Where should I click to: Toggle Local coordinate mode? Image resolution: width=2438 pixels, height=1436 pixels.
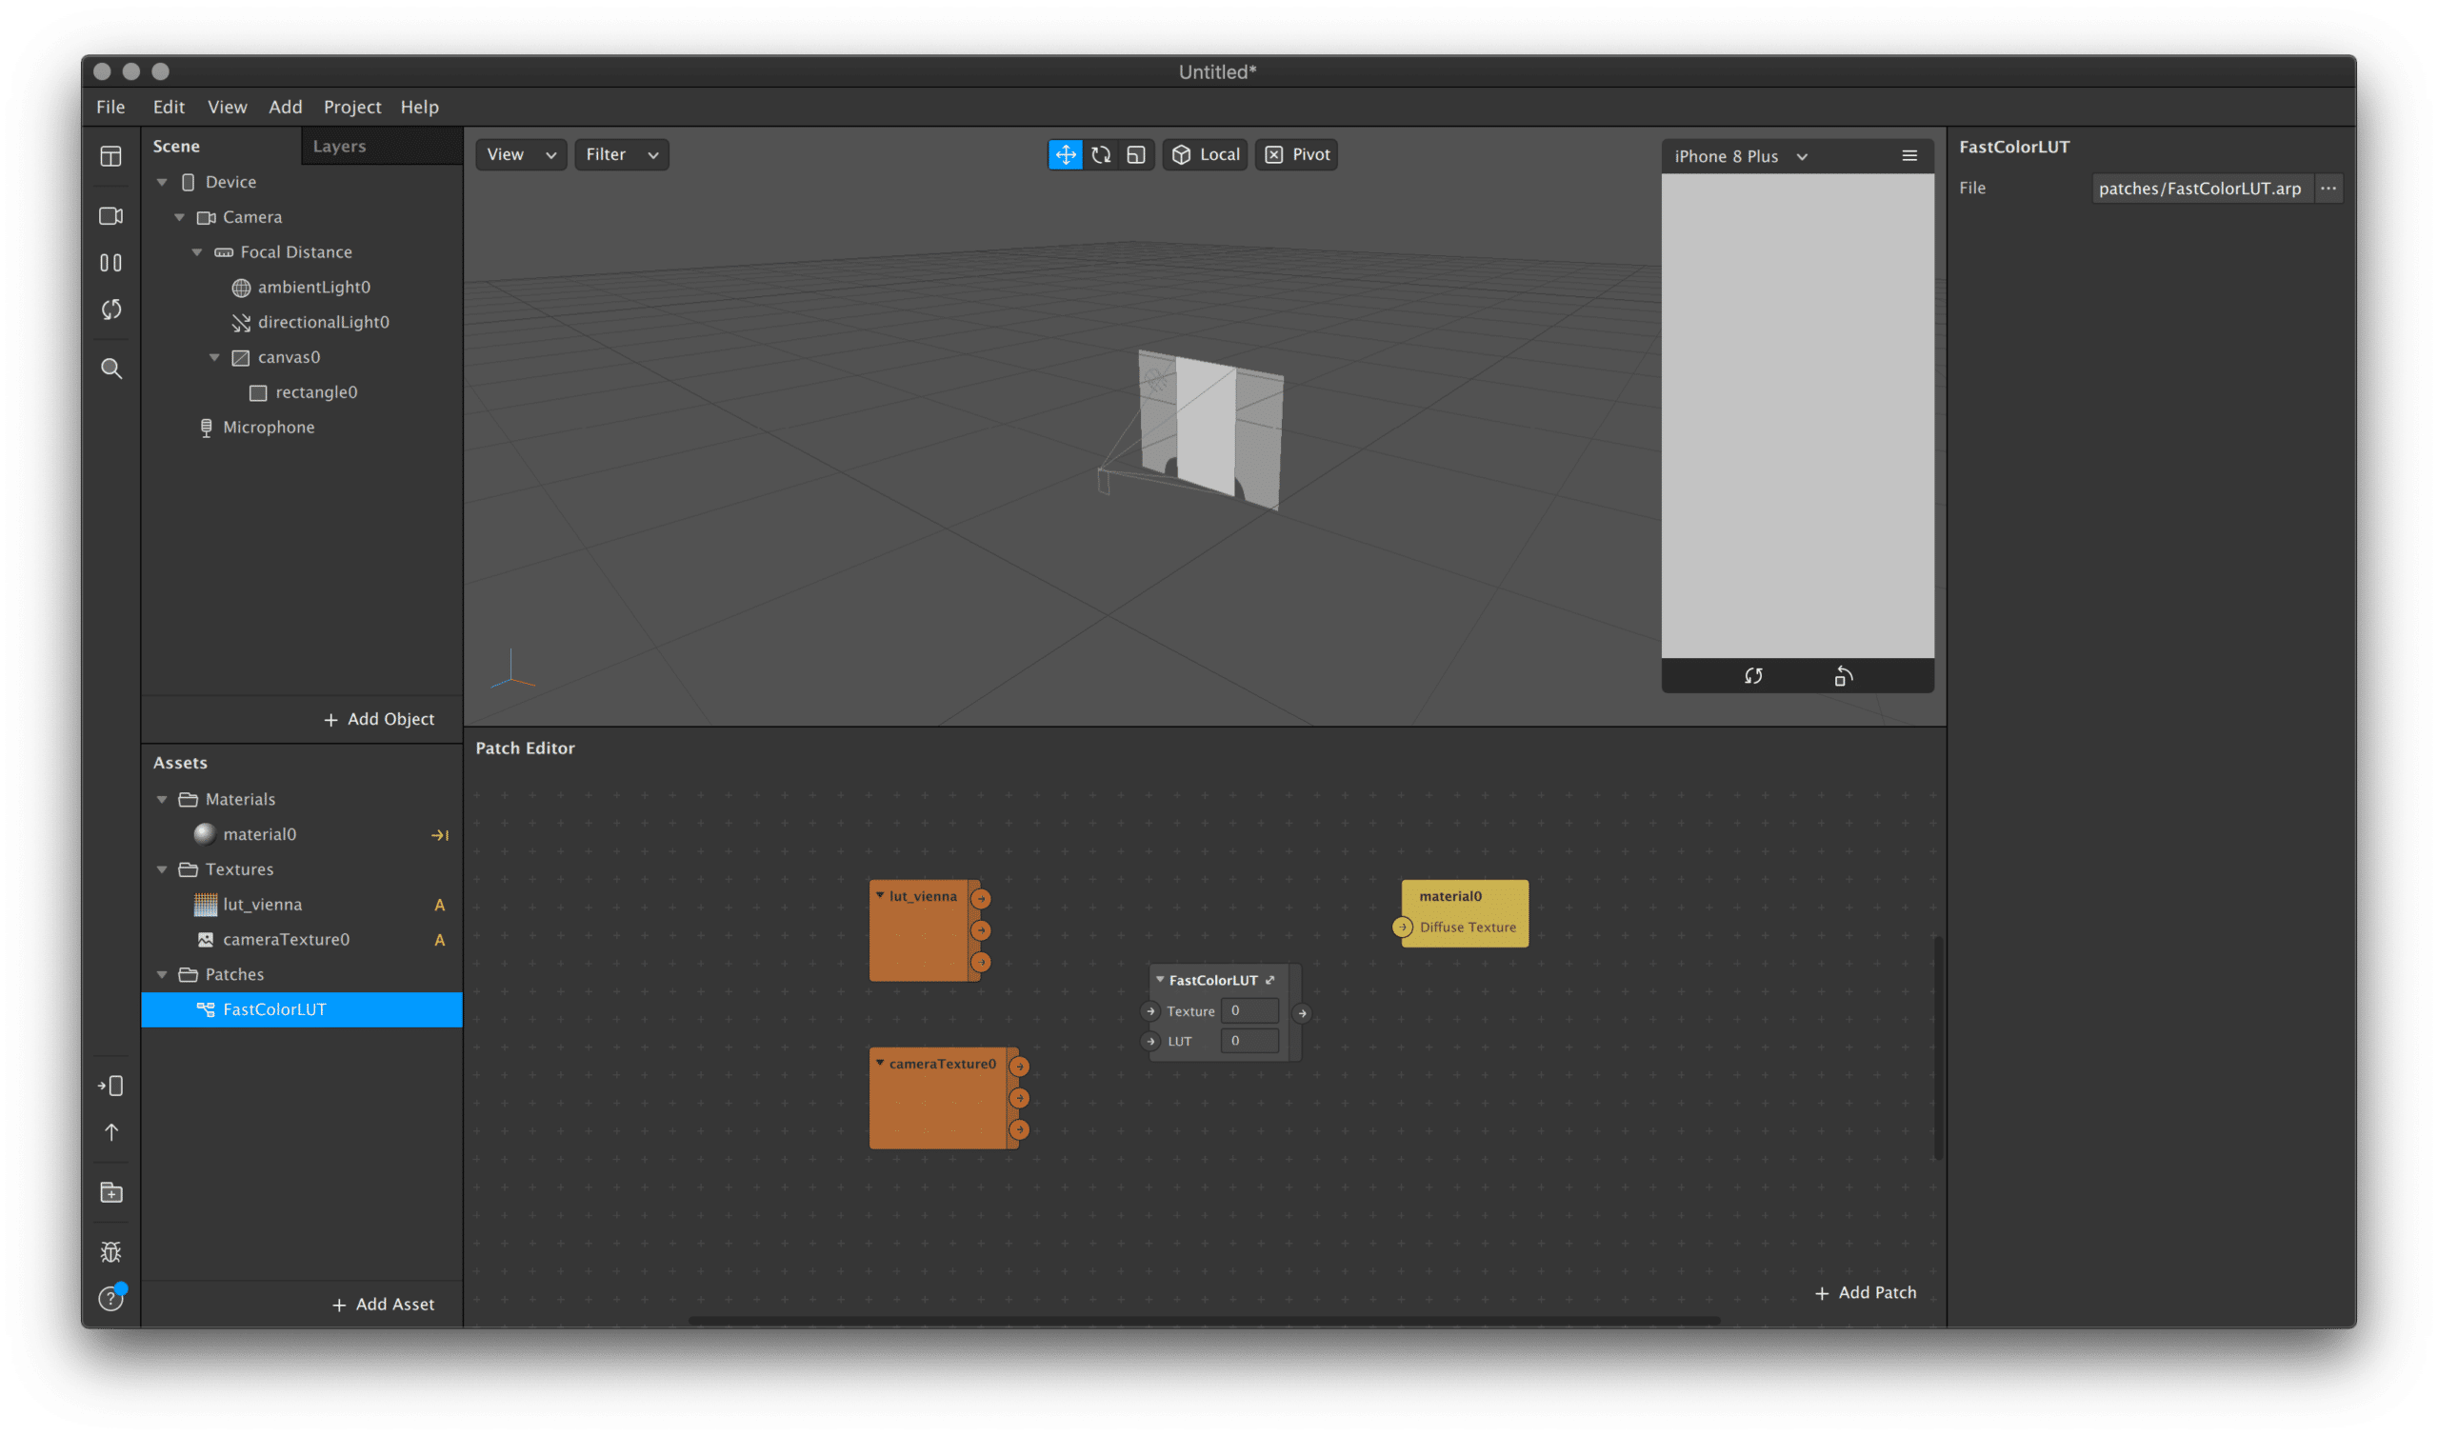[x=1205, y=155]
